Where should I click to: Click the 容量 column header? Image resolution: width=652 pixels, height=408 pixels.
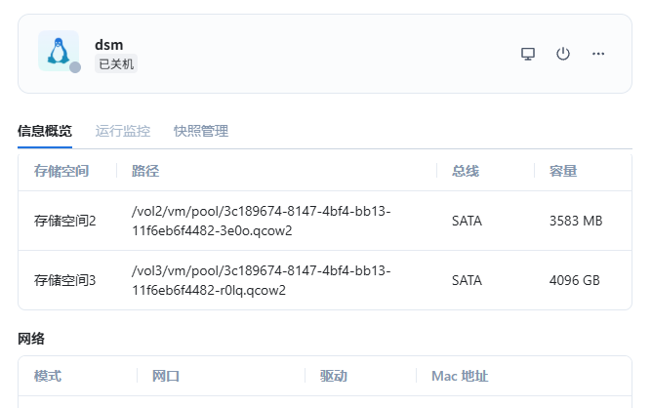click(x=563, y=171)
